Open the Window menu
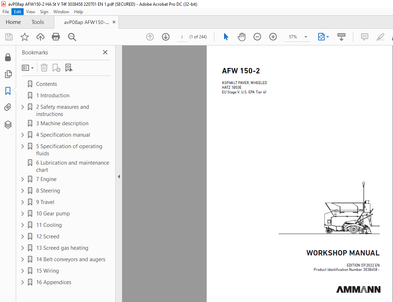Screen dimensions: 393x302 61,12
